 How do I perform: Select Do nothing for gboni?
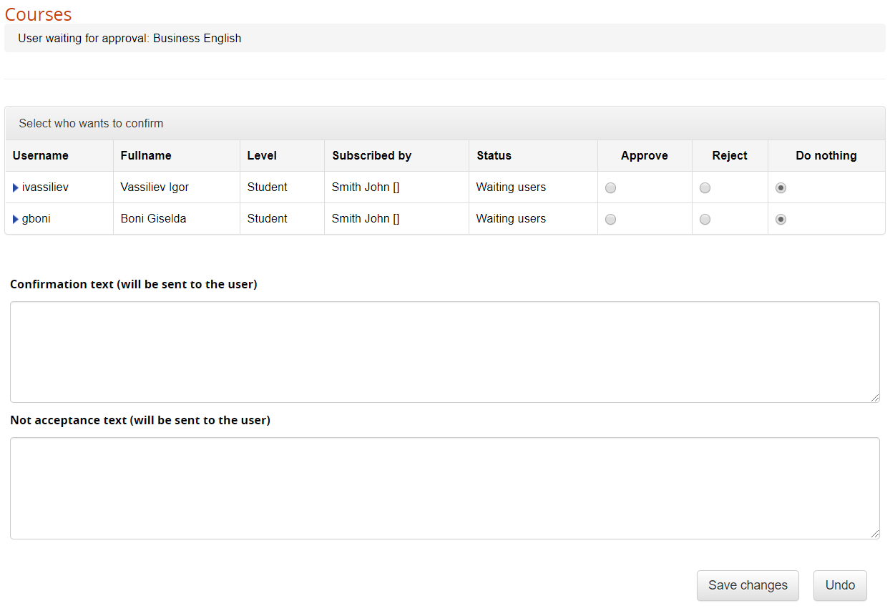(781, 219)
